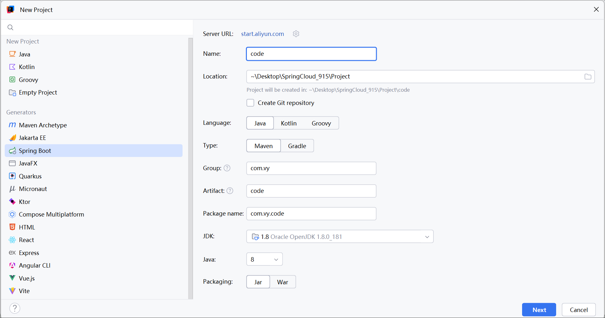The image size is (605, 318).
Task: Show help for Group field
Action: coord(227,168)
